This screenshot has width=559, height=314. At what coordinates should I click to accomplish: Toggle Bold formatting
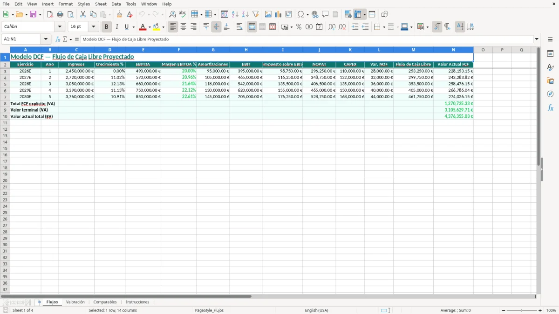pos(107,27)
